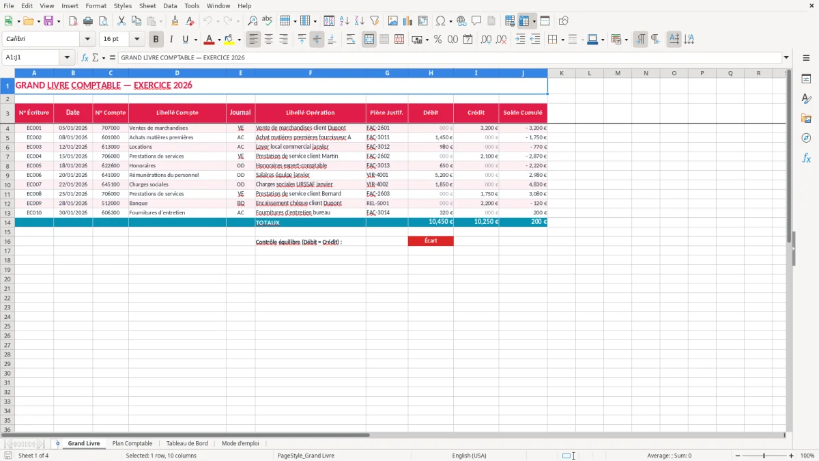
Task: Cut the selection with scissors icon
Action: click(121, 21)
